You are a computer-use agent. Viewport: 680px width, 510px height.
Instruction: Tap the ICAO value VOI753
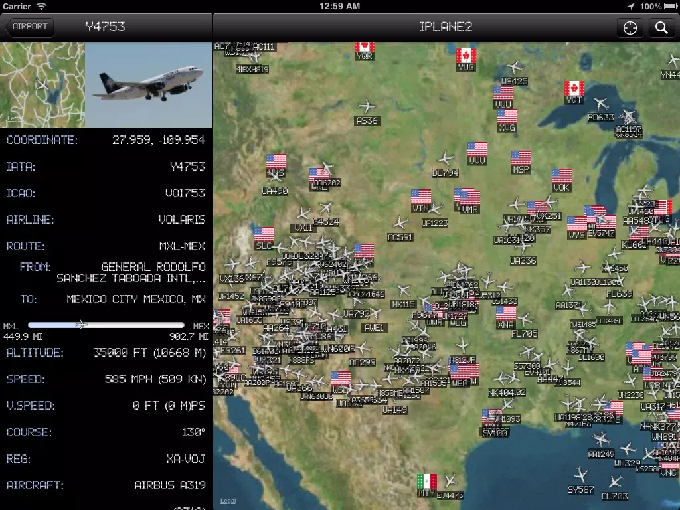pos(185,193)
